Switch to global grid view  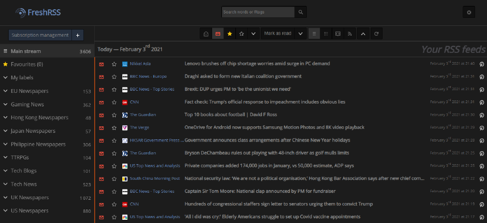point(326,34)
